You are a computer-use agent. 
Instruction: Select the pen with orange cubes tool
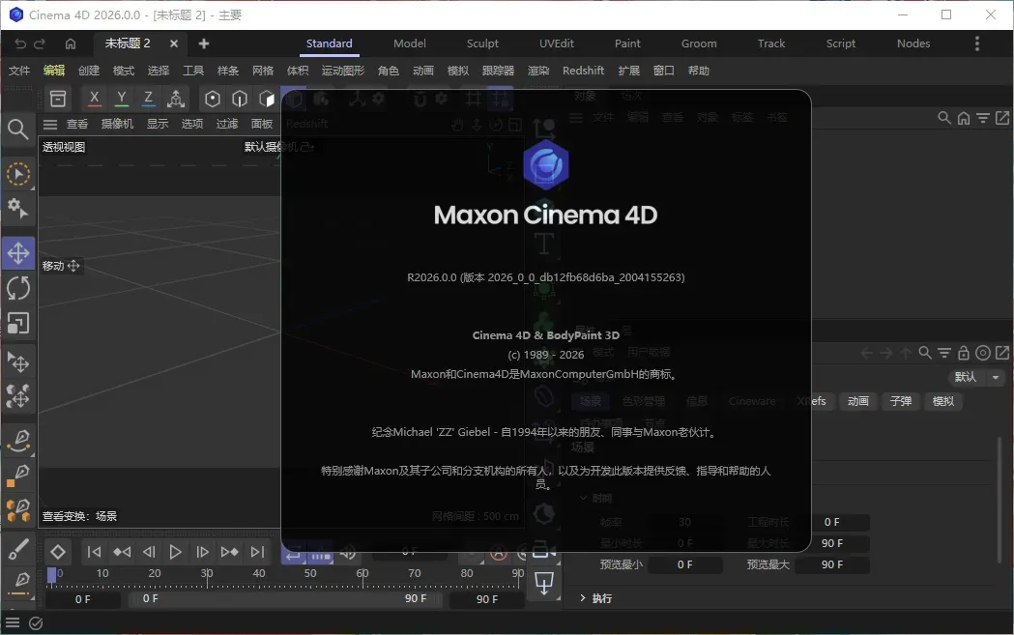[x=18, y=510]
